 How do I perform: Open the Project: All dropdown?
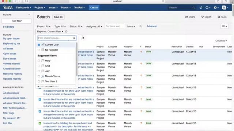click(44, 27)
